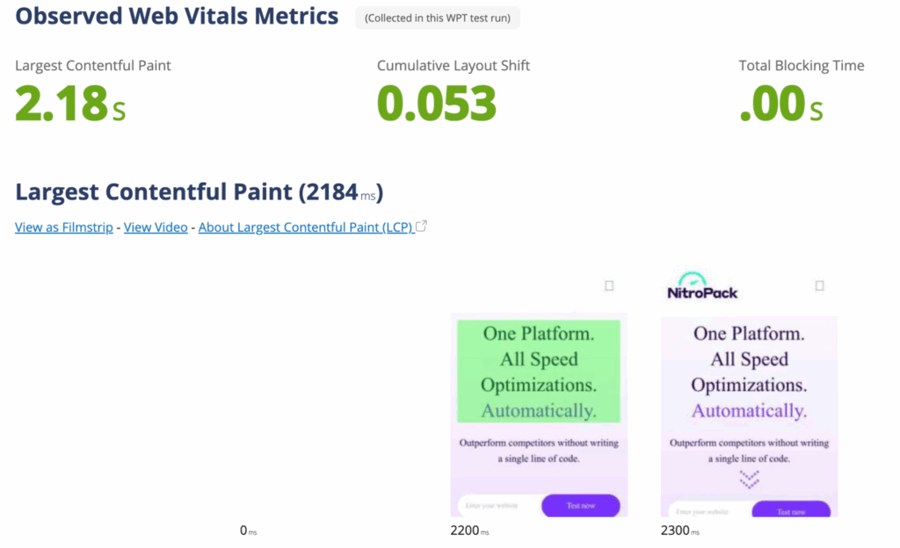Select the 2300 ms timeline label

coord(679,530)
